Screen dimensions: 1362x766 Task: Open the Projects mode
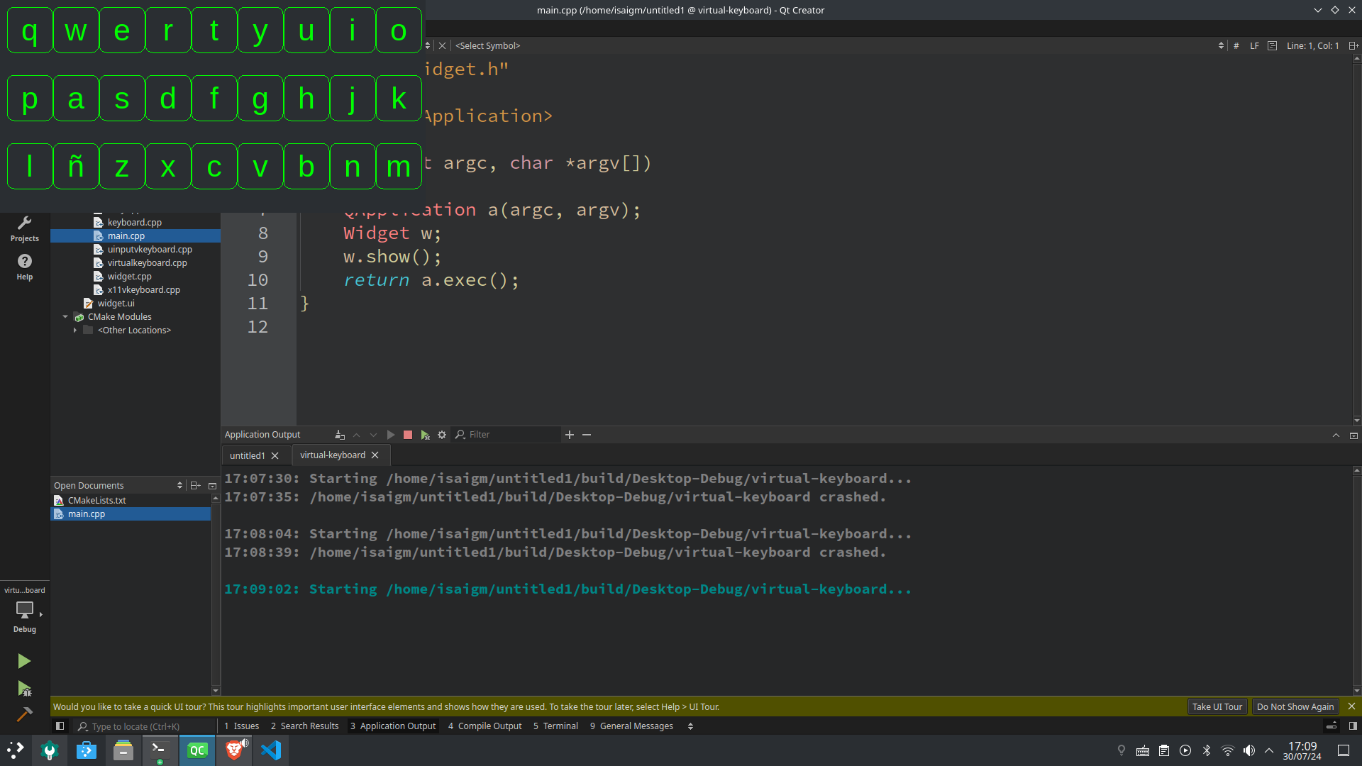click(25, 228)
